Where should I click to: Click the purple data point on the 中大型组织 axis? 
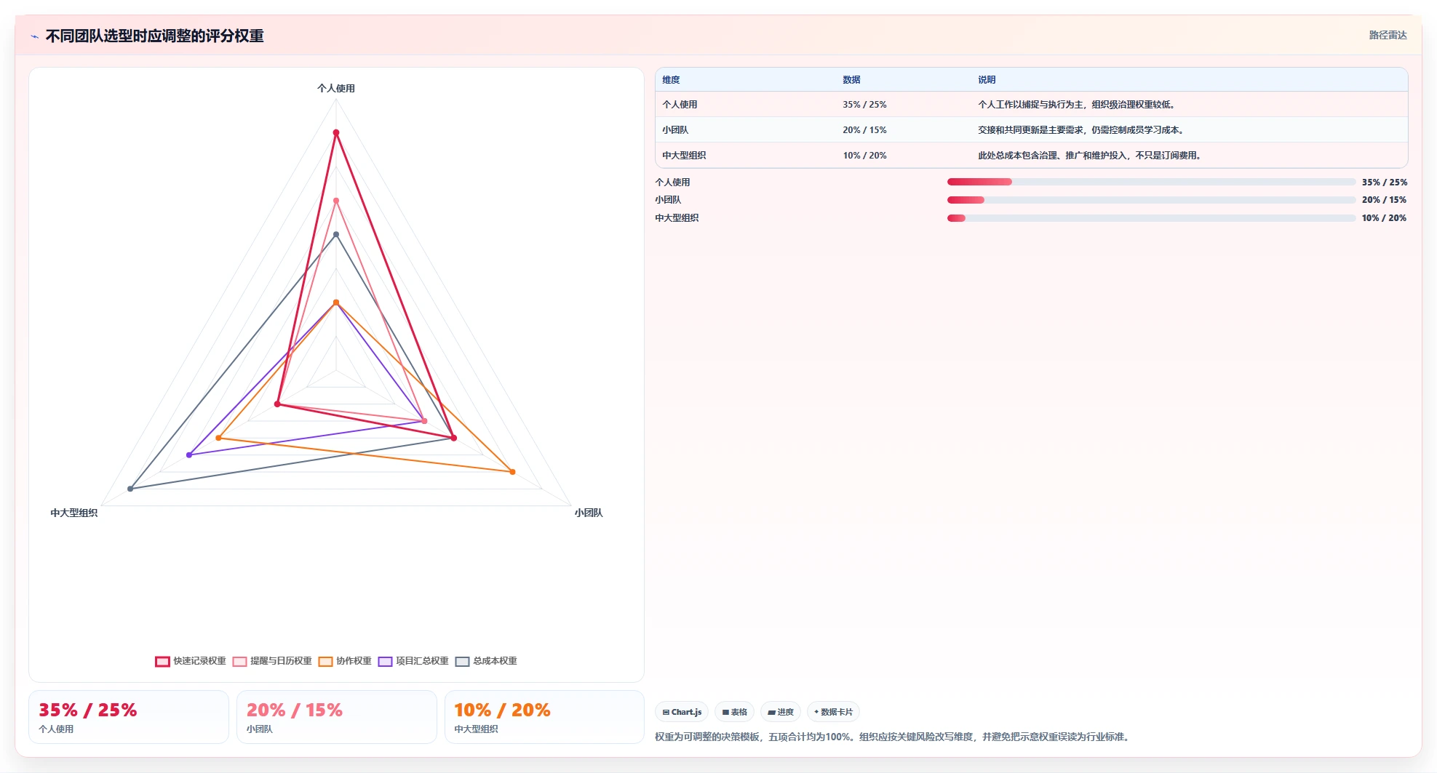click(x=189, y=455)
